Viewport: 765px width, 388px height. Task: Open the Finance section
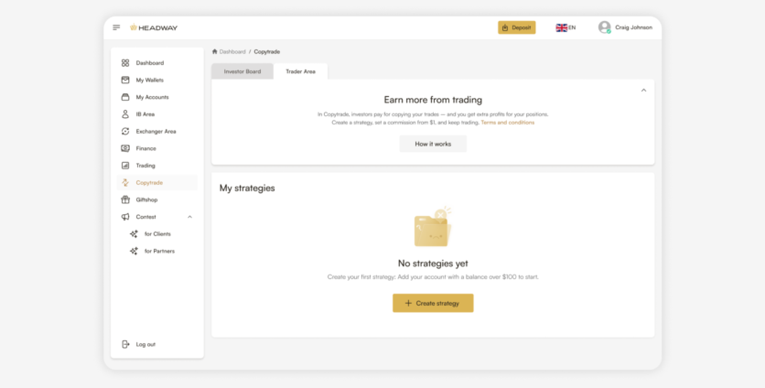145,148
